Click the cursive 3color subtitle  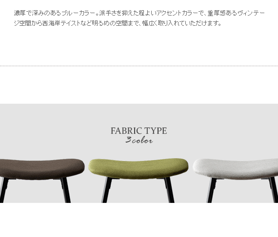(139, 140)
